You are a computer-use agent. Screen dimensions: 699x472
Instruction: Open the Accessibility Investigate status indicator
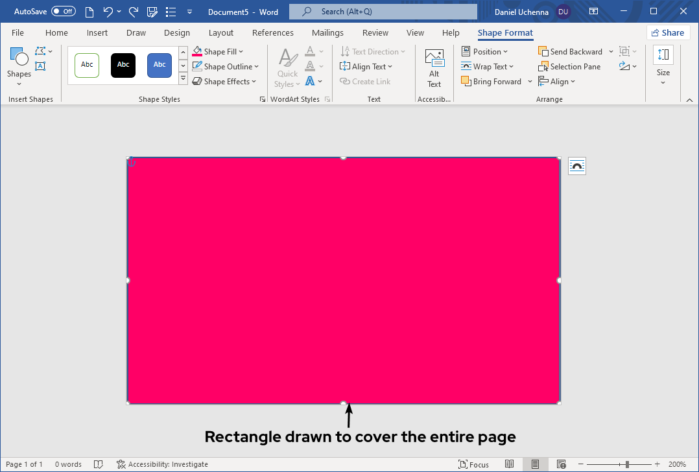click(162, 464)
